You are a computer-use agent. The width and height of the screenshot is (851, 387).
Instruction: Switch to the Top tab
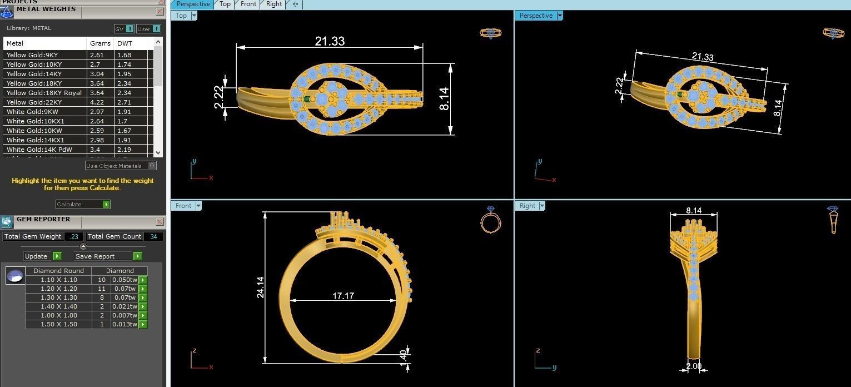[x=225, y=4]
